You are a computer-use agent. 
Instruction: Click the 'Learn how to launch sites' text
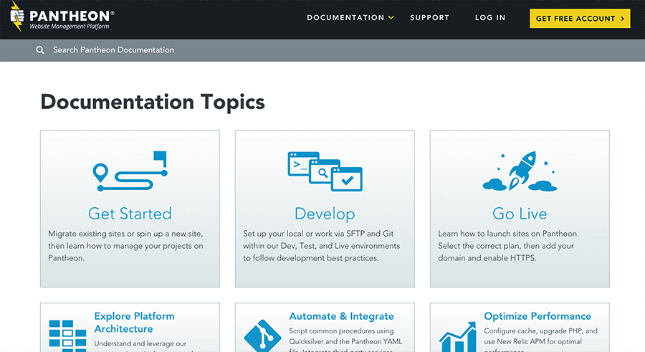tap(508, 246)
